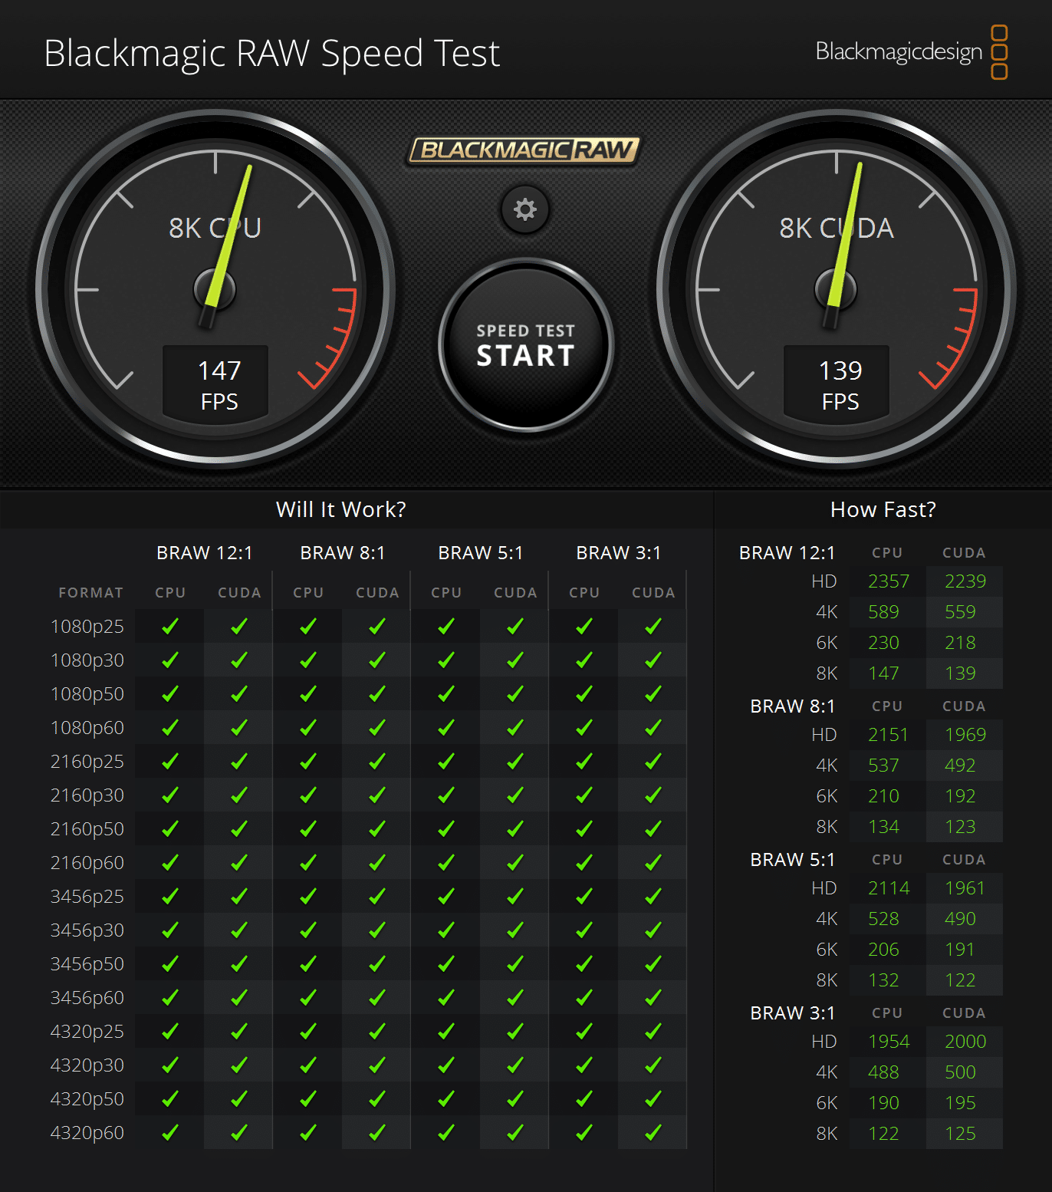
Task: Click the 3456p30 BRAW 12:1 CUDA checkmark
Action: (x=239, y=930)
